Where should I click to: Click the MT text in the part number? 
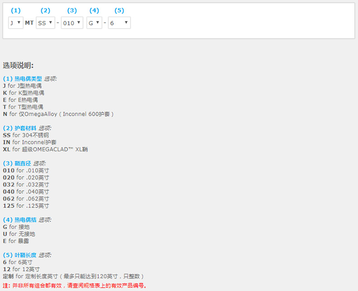click(29, 23)
